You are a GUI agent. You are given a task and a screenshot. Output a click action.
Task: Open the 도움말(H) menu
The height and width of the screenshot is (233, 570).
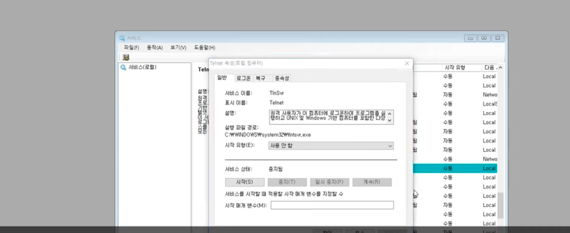click(204, 48)
